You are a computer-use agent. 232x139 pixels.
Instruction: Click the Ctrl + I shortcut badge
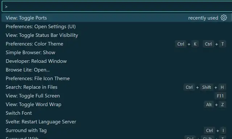(x=215, y=131)
